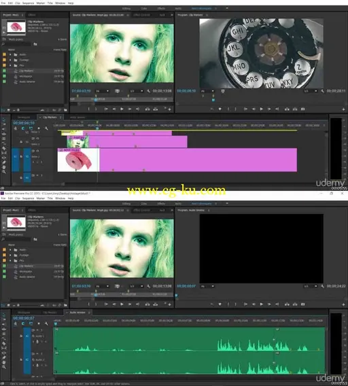Expand the Pics bin in top Project panel
This screenshot has height=386, width=348.
[x=10, y=65]
